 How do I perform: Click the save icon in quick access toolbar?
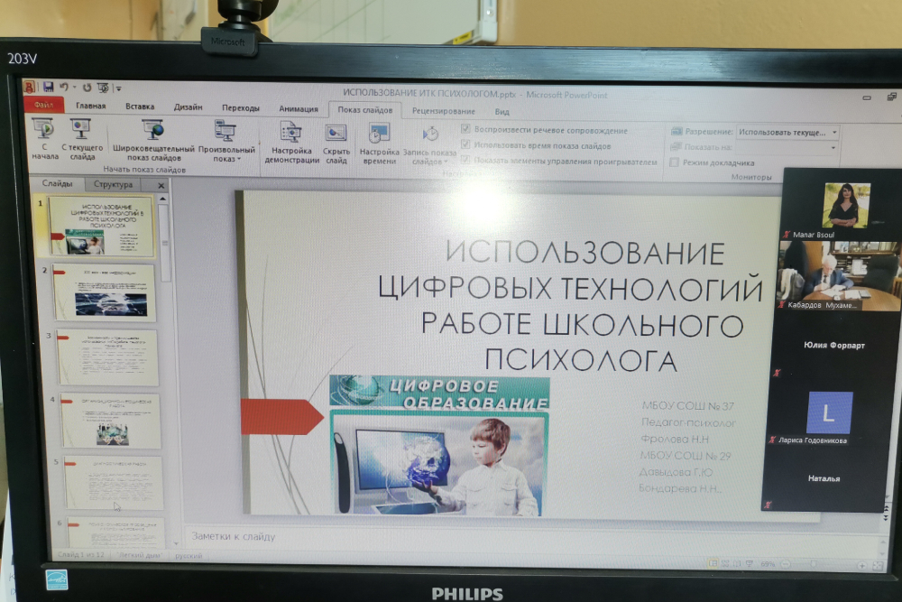(x=47, y=87)
